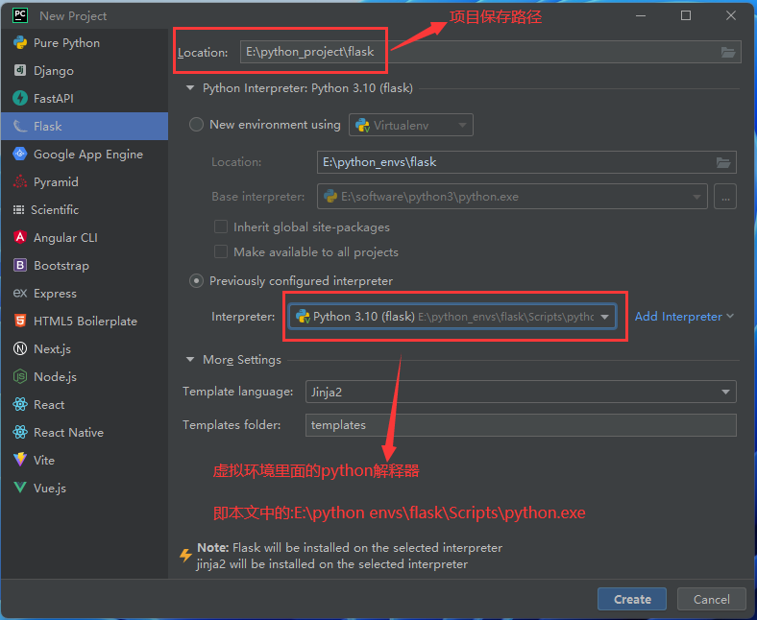Click the Templates folder text field
The width and height of the screenshot is (757, 620).
pyautogui.click(x=521, y=425)
